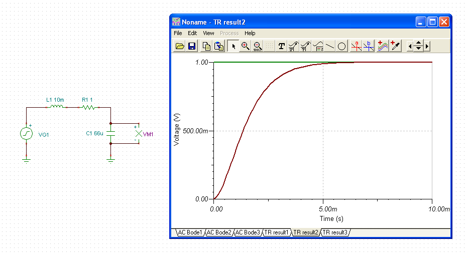
Task: Close the TR result2 window
Action: coord(444,22)
